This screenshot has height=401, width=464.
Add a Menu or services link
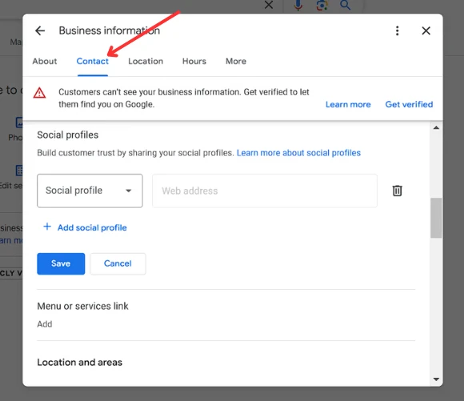[44, 324]
